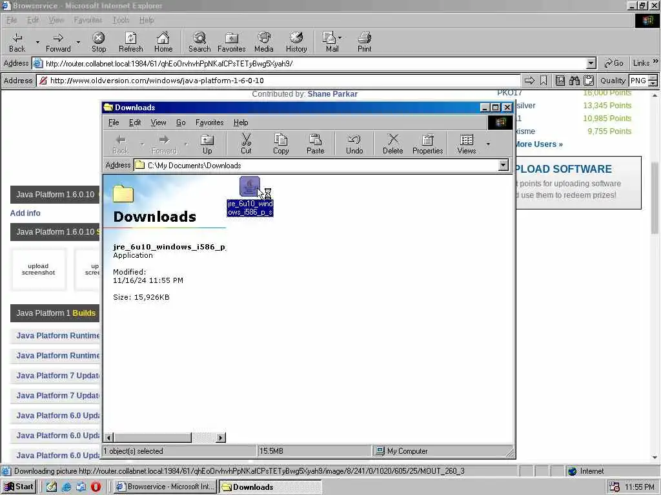Click Browservice go arrow icon
The image size is (661, 495).
(529, 81)
